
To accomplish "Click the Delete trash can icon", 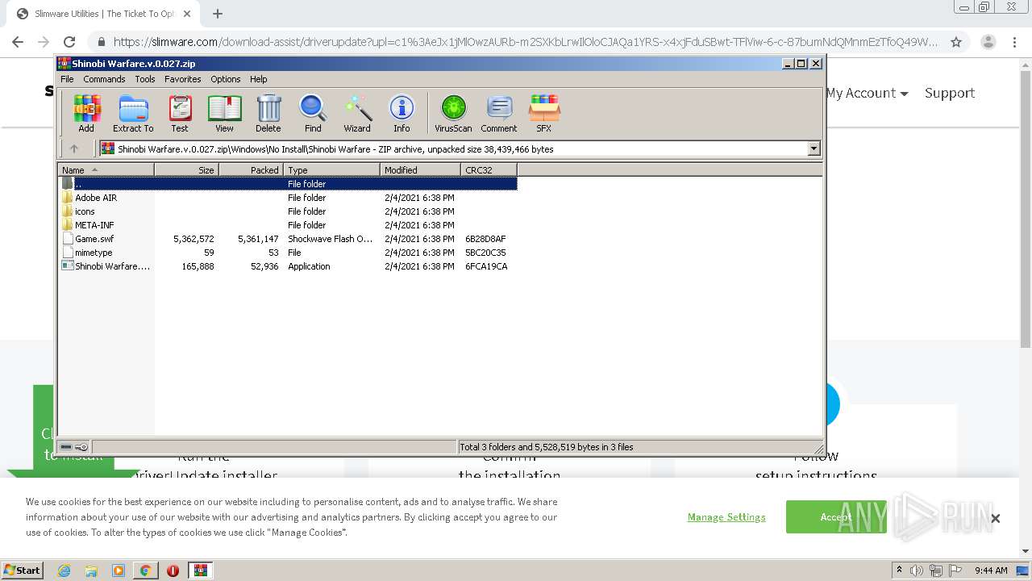I will coord(268,113).
